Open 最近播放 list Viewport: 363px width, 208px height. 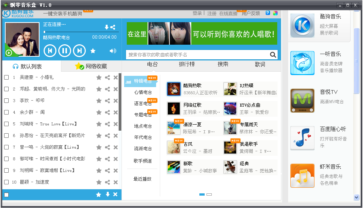(x=142, y=179)
